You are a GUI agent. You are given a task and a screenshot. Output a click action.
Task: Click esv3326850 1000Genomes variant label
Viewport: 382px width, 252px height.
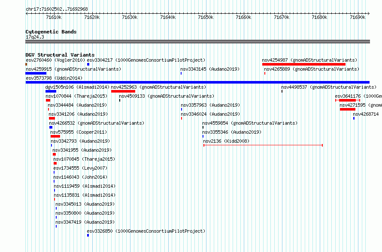(146, 231)
